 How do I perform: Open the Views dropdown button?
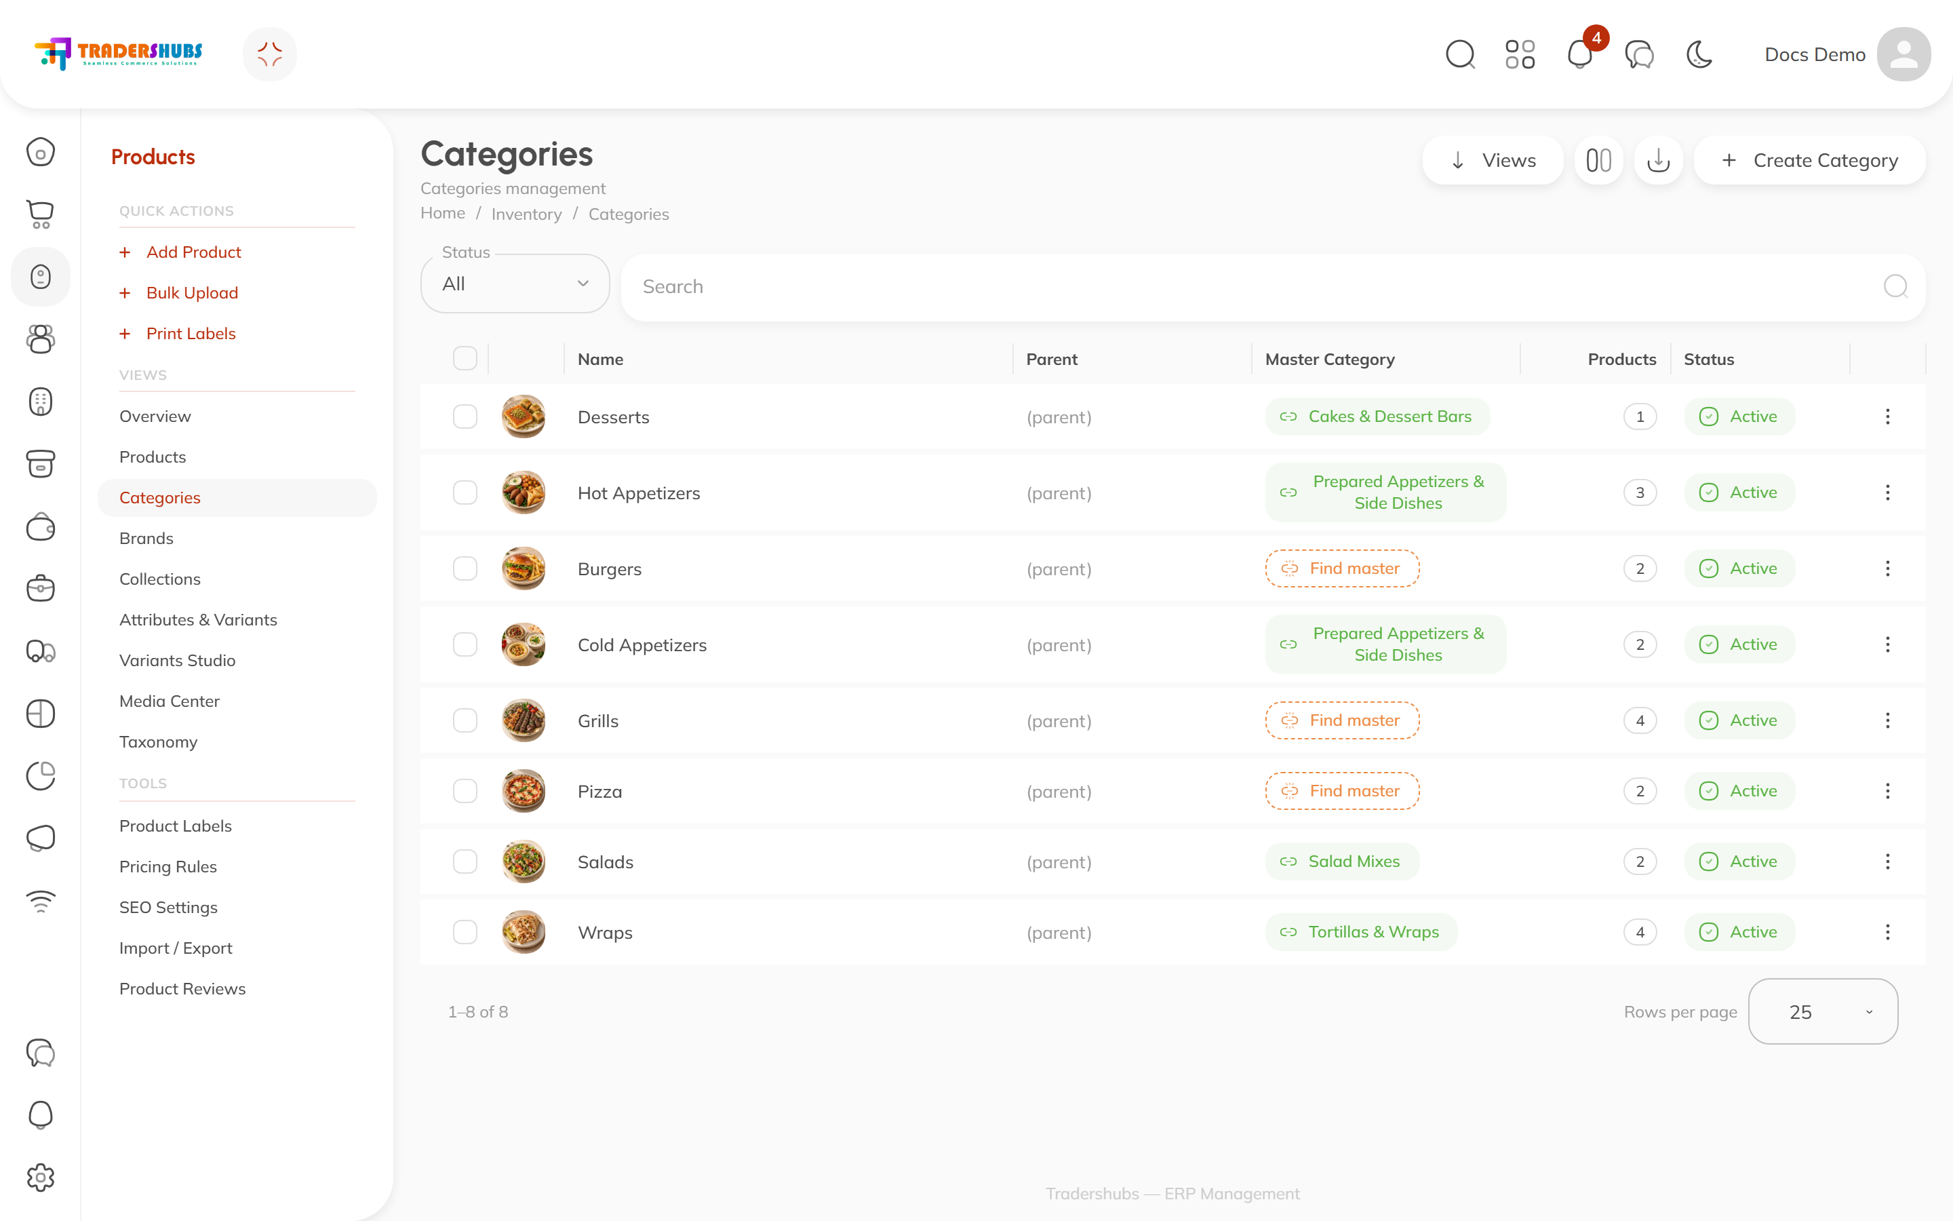(x=1492, y=161)
